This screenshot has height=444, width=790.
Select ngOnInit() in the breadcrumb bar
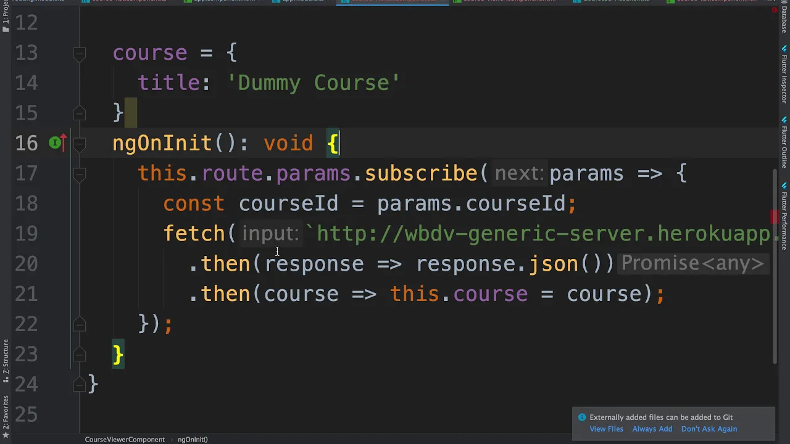193,439
